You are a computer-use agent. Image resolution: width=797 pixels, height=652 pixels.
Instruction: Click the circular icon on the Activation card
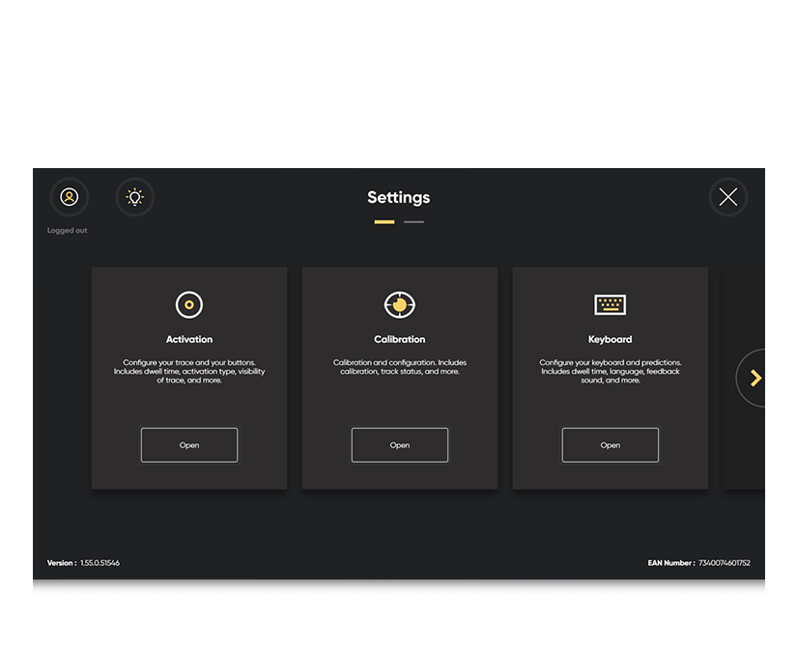(188, 304)
